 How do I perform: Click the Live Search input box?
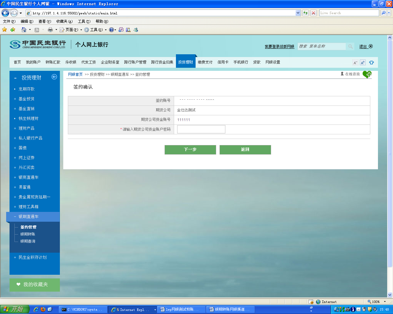coord(349,13)
